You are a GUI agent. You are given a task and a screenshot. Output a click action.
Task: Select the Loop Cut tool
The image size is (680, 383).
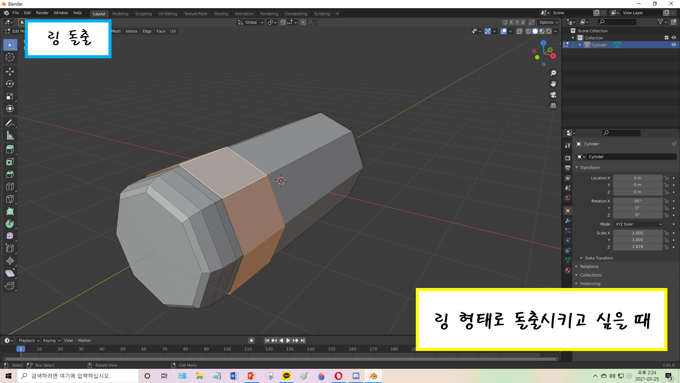(x=10, y=187)
